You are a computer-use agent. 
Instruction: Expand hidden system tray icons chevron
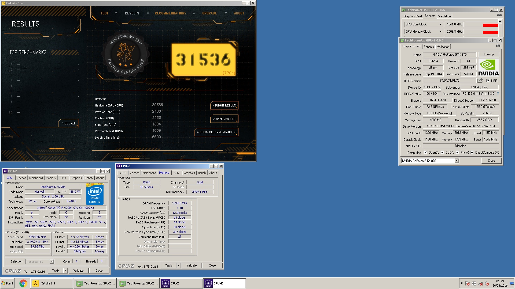point(462,283)
